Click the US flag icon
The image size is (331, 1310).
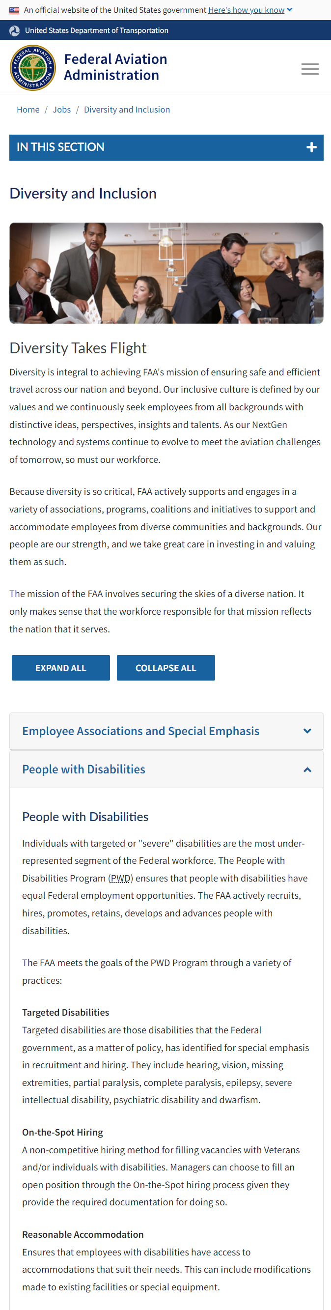pyautogui.click(x=14, y=10)
